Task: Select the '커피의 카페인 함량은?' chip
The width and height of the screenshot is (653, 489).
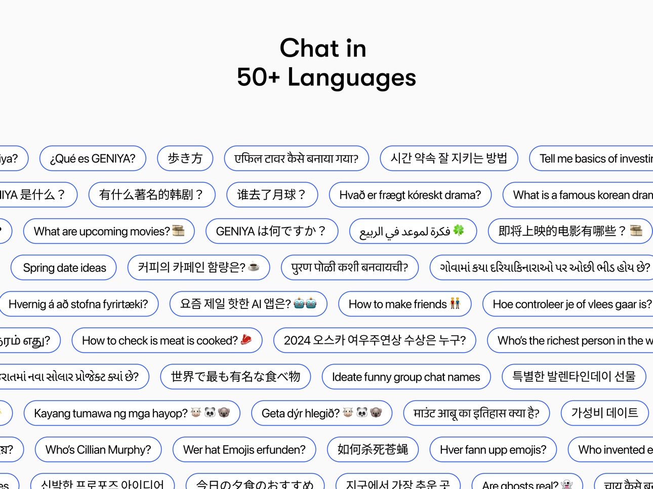Action: (x=198, y=268)
